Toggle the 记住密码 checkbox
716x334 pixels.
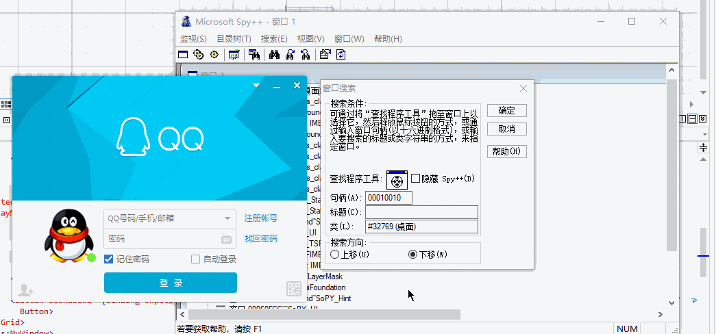(x=108, y=259)
